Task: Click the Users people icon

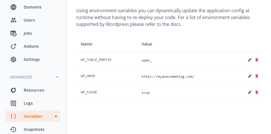Action: tap(13, 20)
